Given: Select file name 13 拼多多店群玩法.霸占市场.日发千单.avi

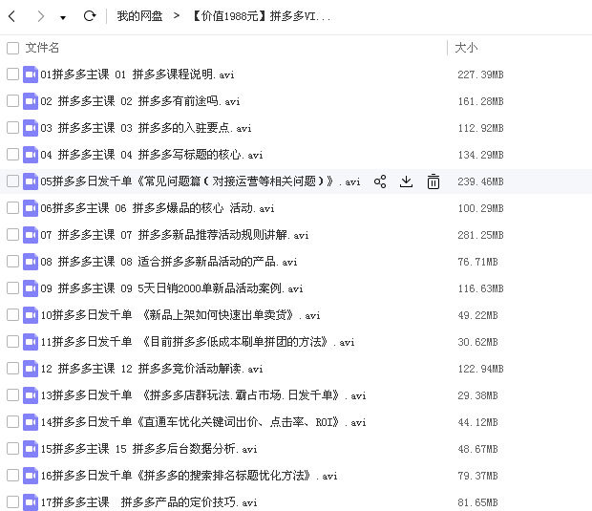Looking at the screenshot, I should [203, 395].
